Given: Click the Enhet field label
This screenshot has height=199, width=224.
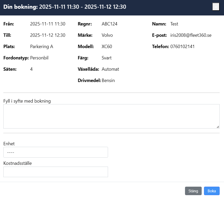Looking at the screenshot, I should [9, 144].
